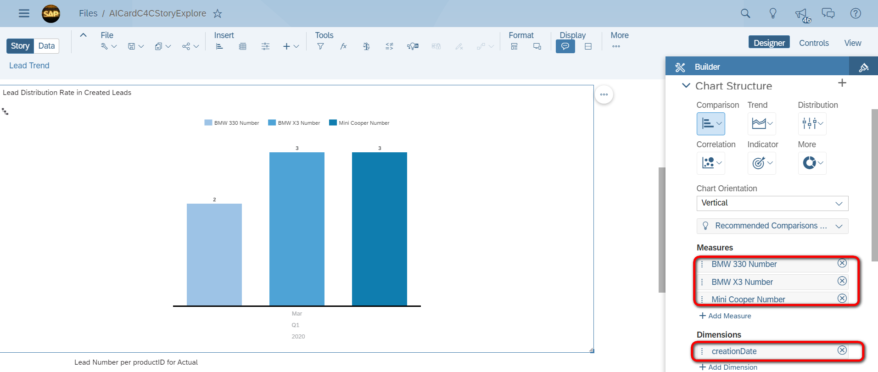
Task: Switch to the Styling paintbrush panel
Action: 863,67
